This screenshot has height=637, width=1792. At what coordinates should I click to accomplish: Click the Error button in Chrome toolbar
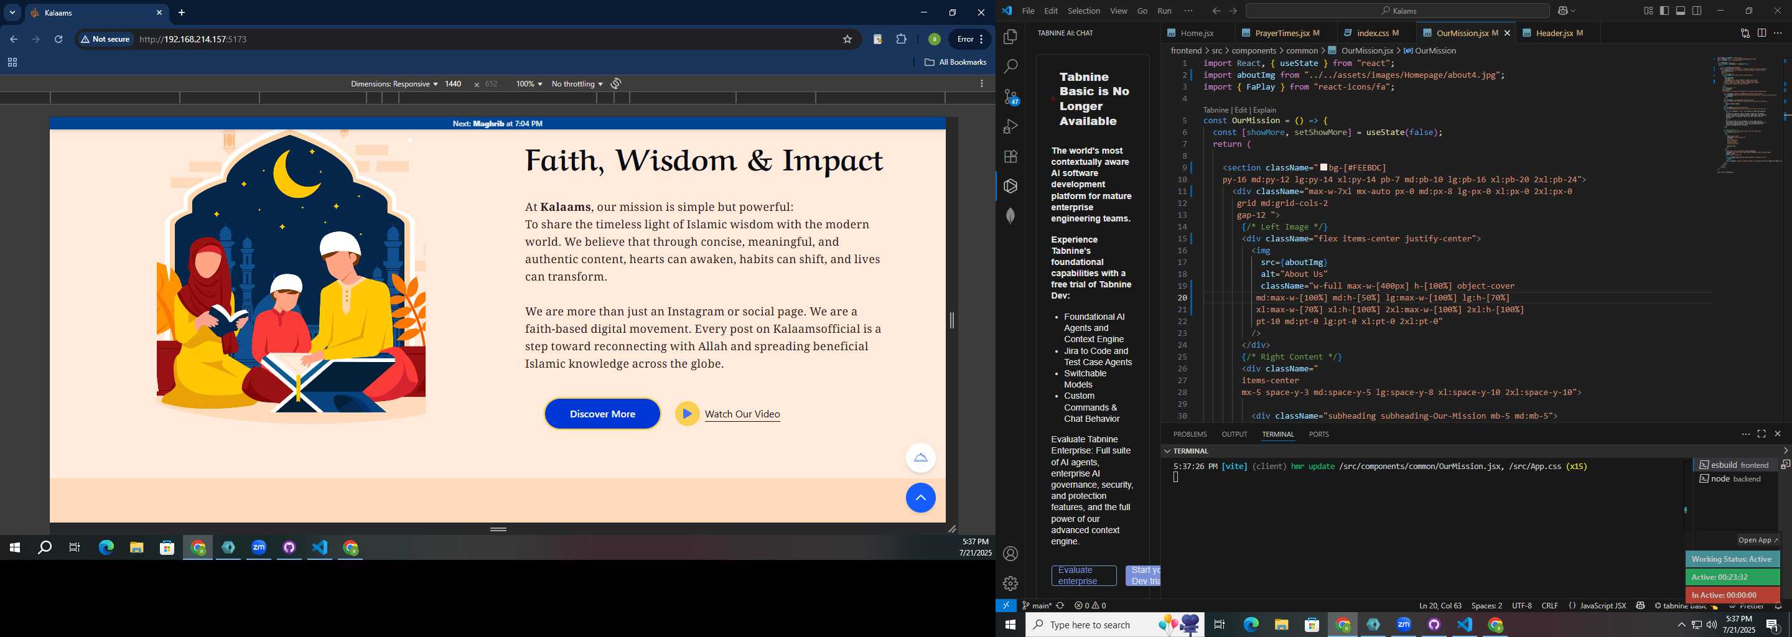[970, 40]
